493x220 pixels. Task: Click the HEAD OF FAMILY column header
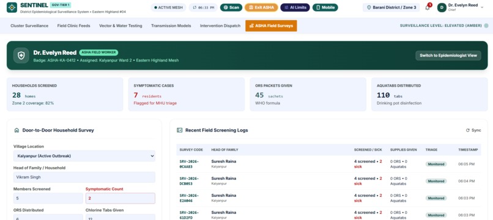225,150
